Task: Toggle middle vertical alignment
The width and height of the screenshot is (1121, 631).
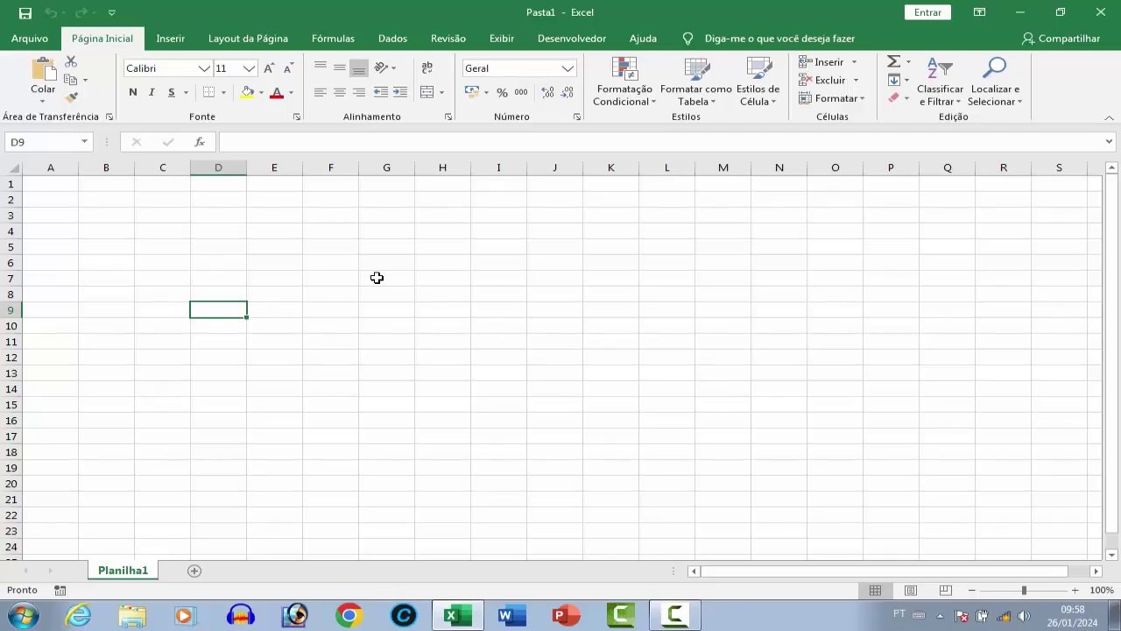Action: click(340, 68)
